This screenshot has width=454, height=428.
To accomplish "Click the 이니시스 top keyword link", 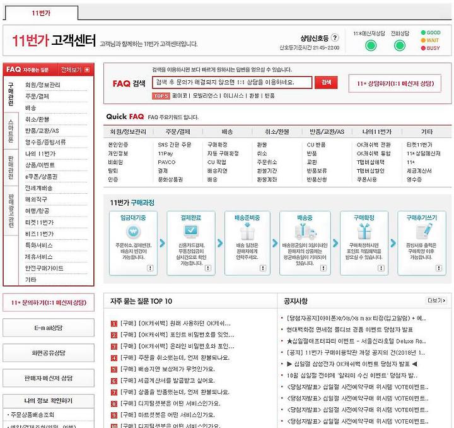I will tap(233, 96).
